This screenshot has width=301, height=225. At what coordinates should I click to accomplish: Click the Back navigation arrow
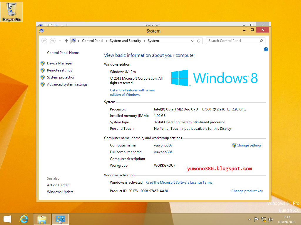coord(44,41)
